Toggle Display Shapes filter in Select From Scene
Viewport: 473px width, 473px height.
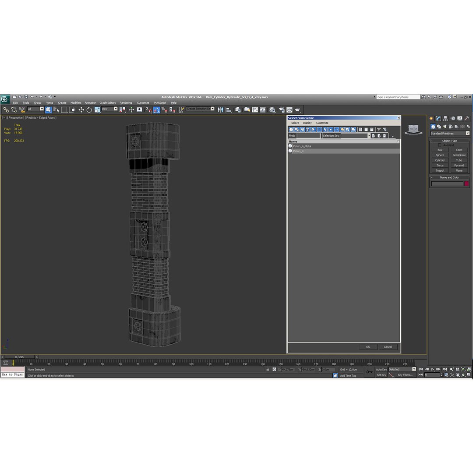tap(297, 129)
